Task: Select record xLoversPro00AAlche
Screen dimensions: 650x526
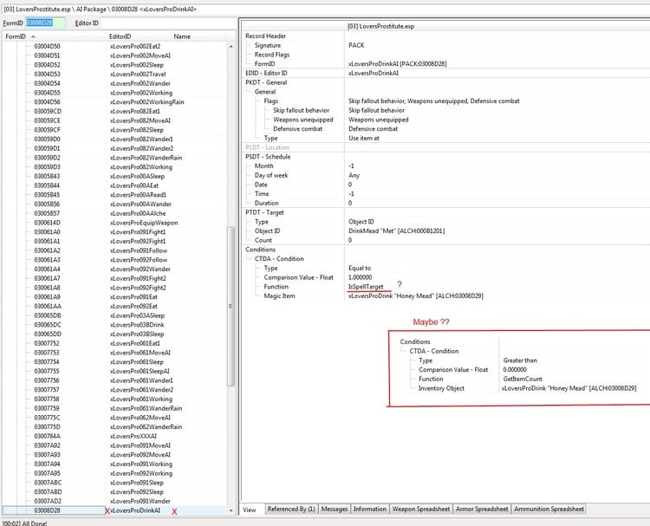Action: 138,213
